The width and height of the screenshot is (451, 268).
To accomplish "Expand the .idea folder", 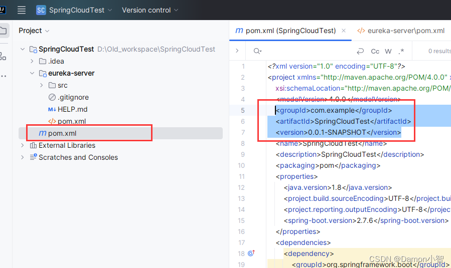I will 32,61.
